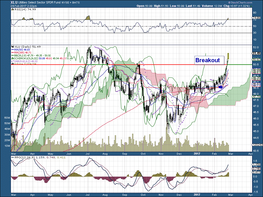Click the Volume 12.0M value in header
263x197 pixels.
tap(212, 6)
